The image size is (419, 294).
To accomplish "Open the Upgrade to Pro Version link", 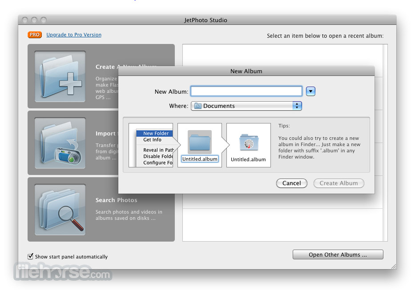I will [74, 35].
